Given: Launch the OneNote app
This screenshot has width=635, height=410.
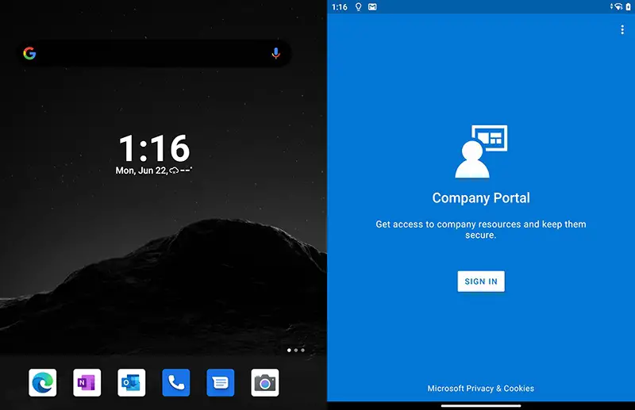Looking at the screenshot, I should click(x=87, y=382).
